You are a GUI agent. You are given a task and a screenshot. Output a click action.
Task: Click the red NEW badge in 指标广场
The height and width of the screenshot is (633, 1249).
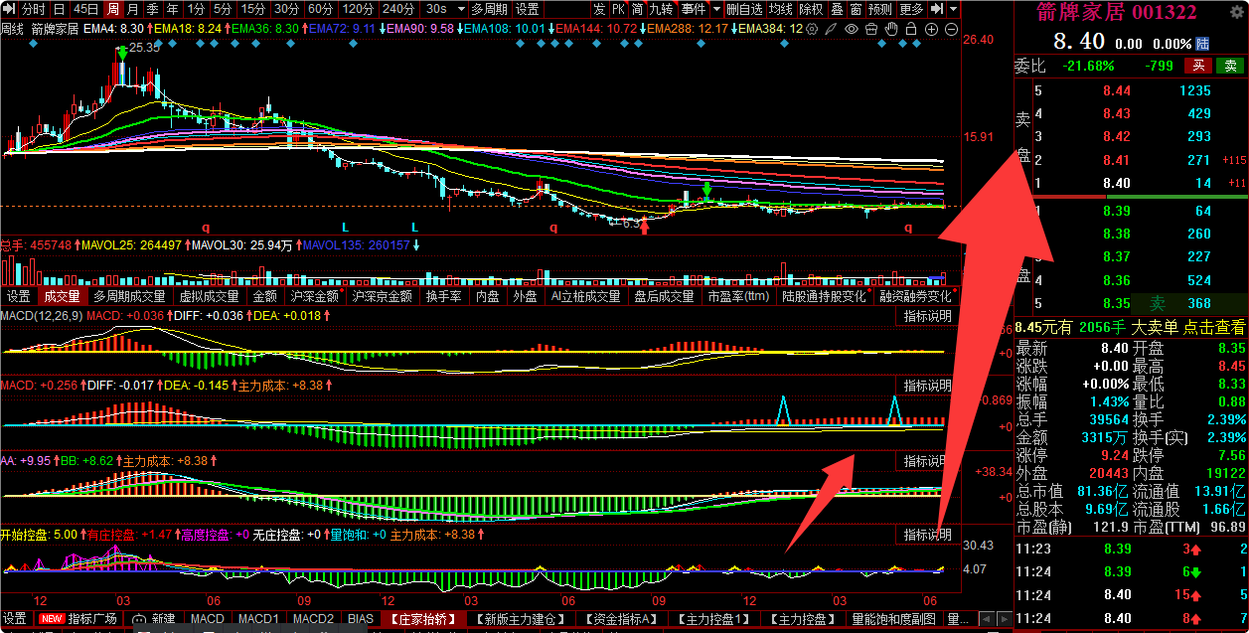[x=52, y=619]
